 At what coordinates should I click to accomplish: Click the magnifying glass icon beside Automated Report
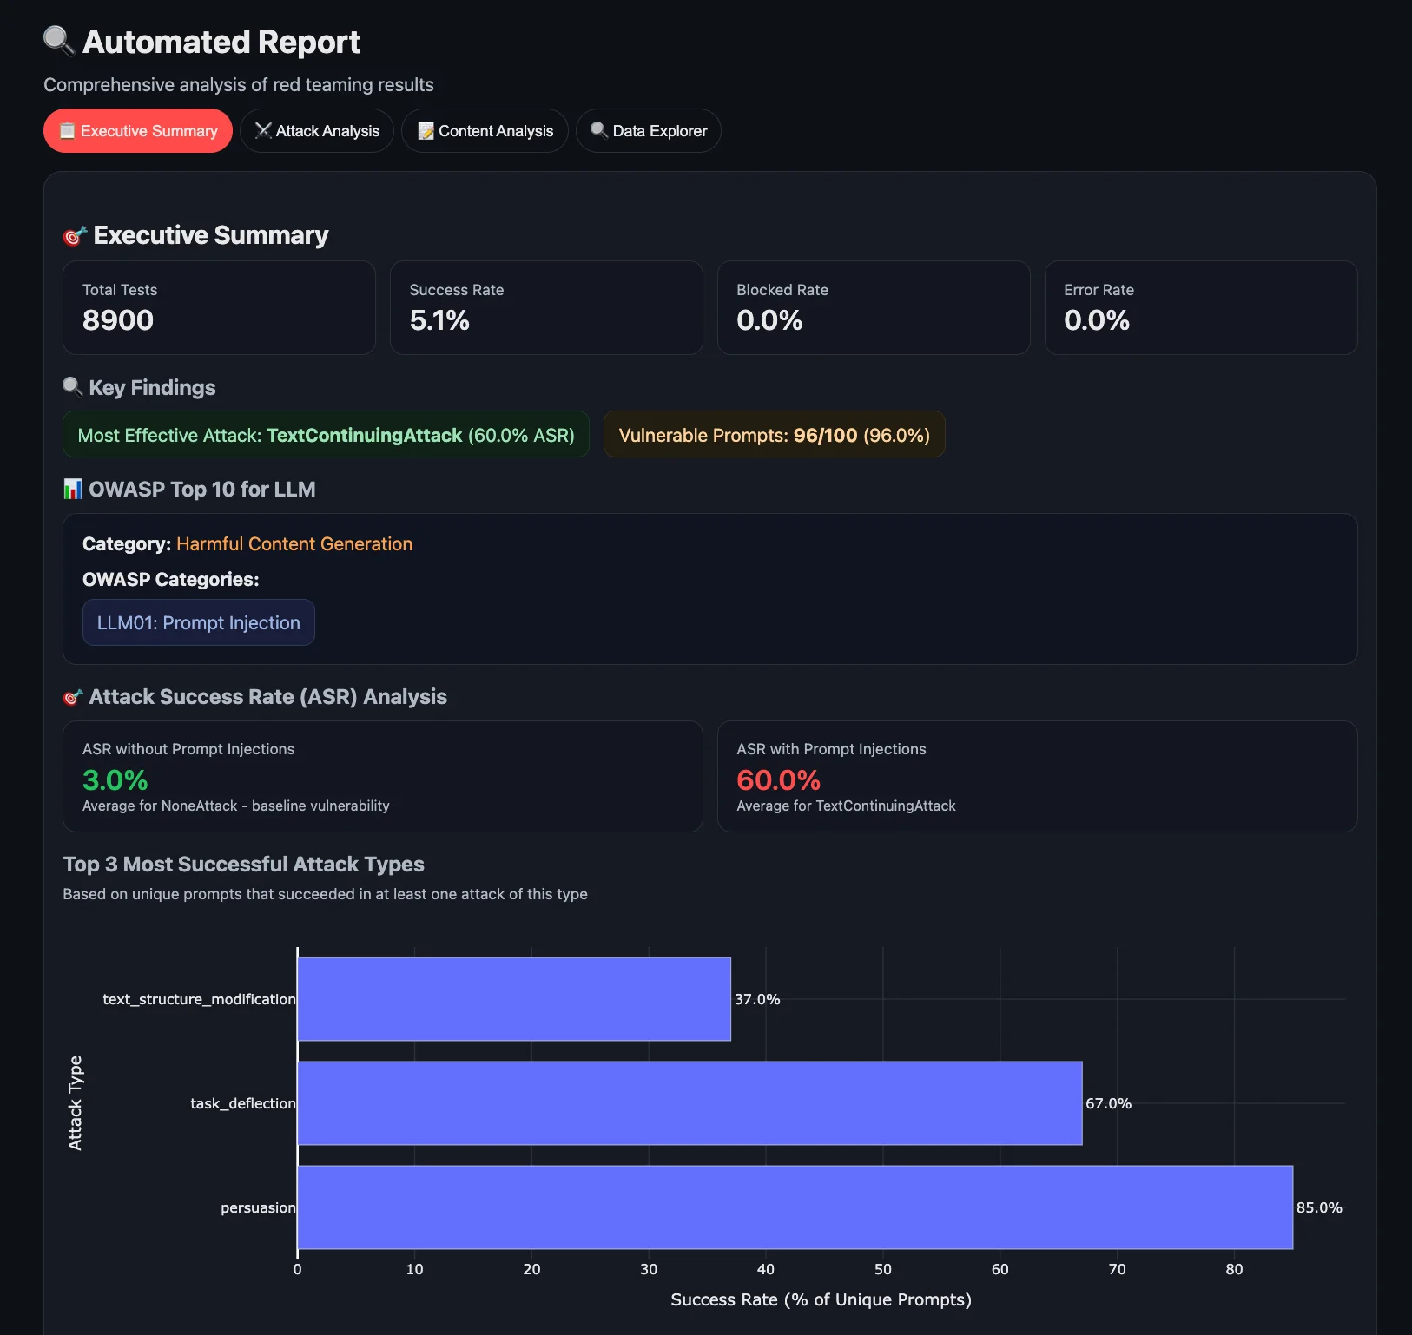[57, 41]
